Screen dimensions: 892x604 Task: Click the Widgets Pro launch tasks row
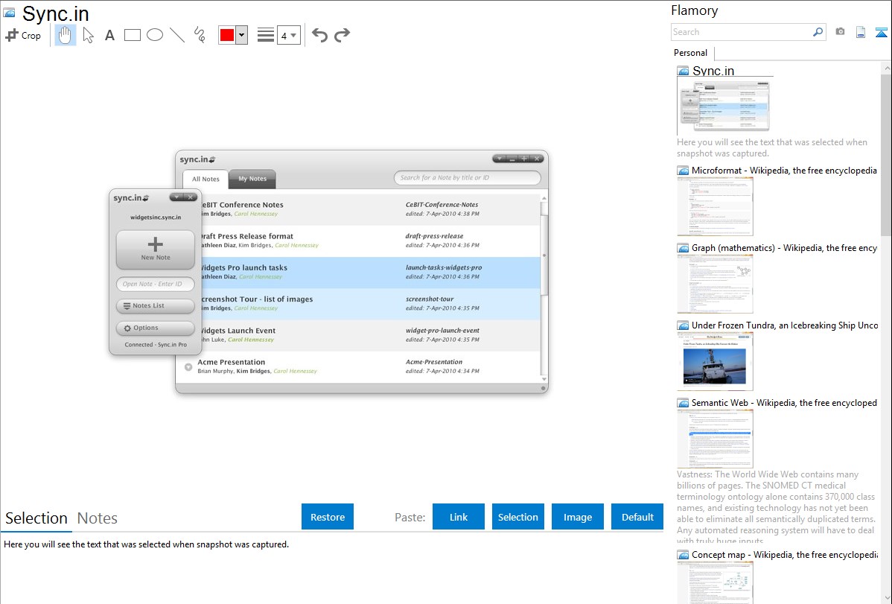click(369, 272)
